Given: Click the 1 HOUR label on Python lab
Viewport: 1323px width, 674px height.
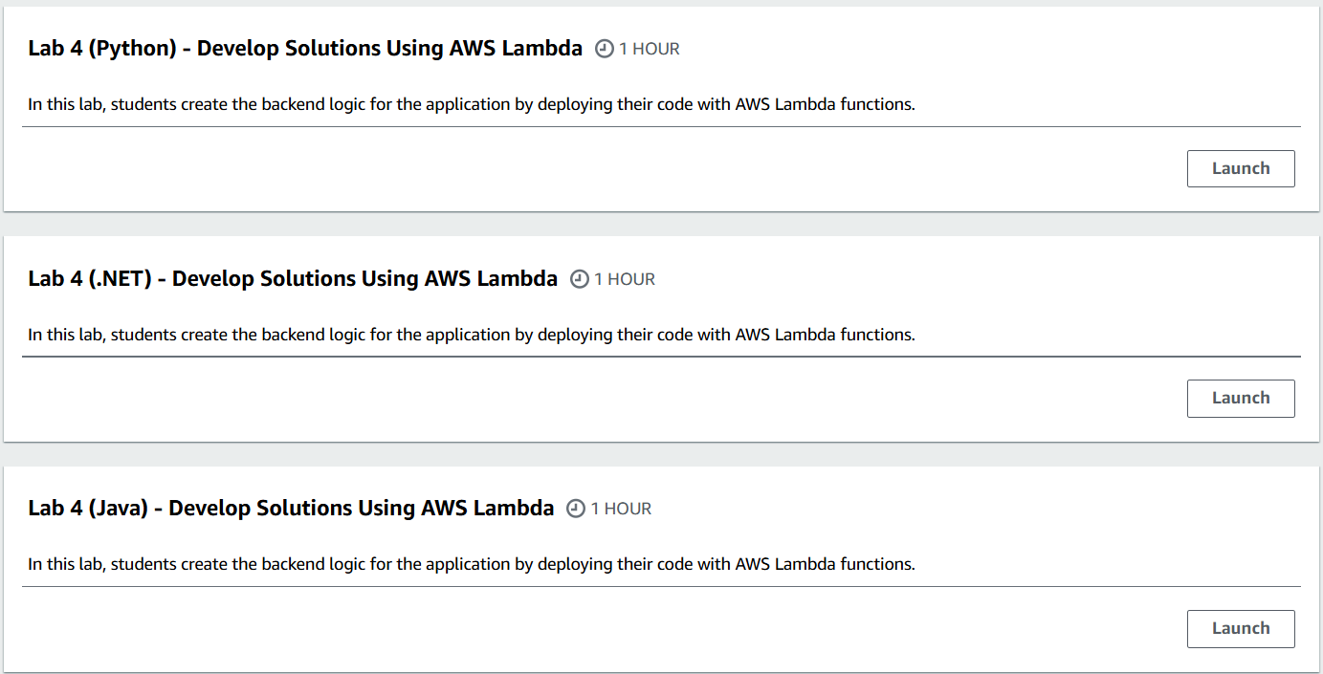Looking at the screenshot, I should pos(650,49).
